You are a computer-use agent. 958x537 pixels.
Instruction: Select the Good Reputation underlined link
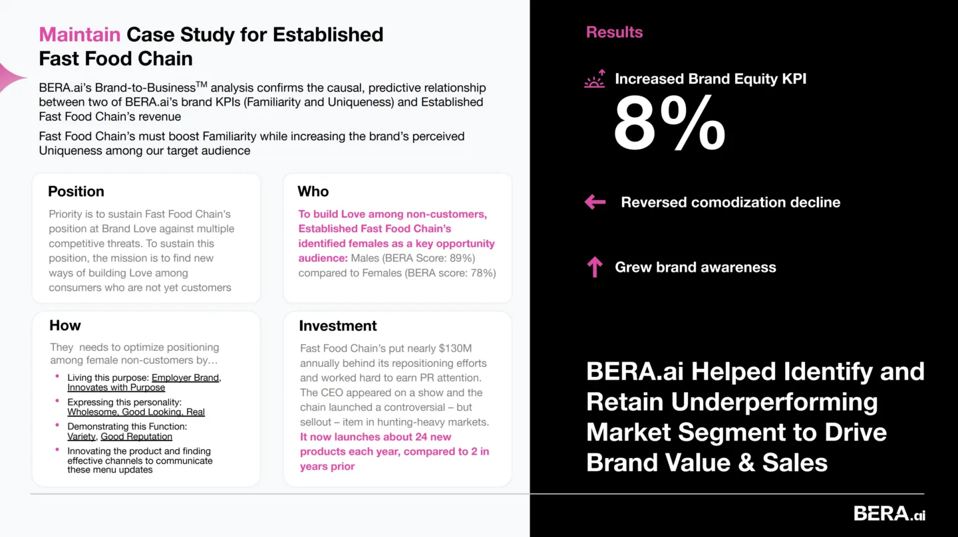[x=136, y=437]
